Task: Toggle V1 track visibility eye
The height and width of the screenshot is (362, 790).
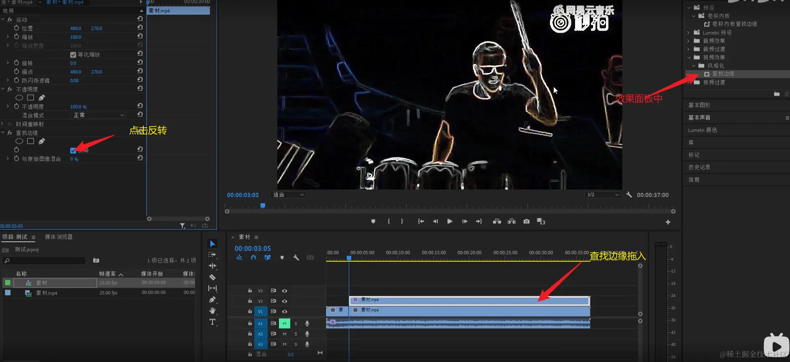Action: coord(284,311)
